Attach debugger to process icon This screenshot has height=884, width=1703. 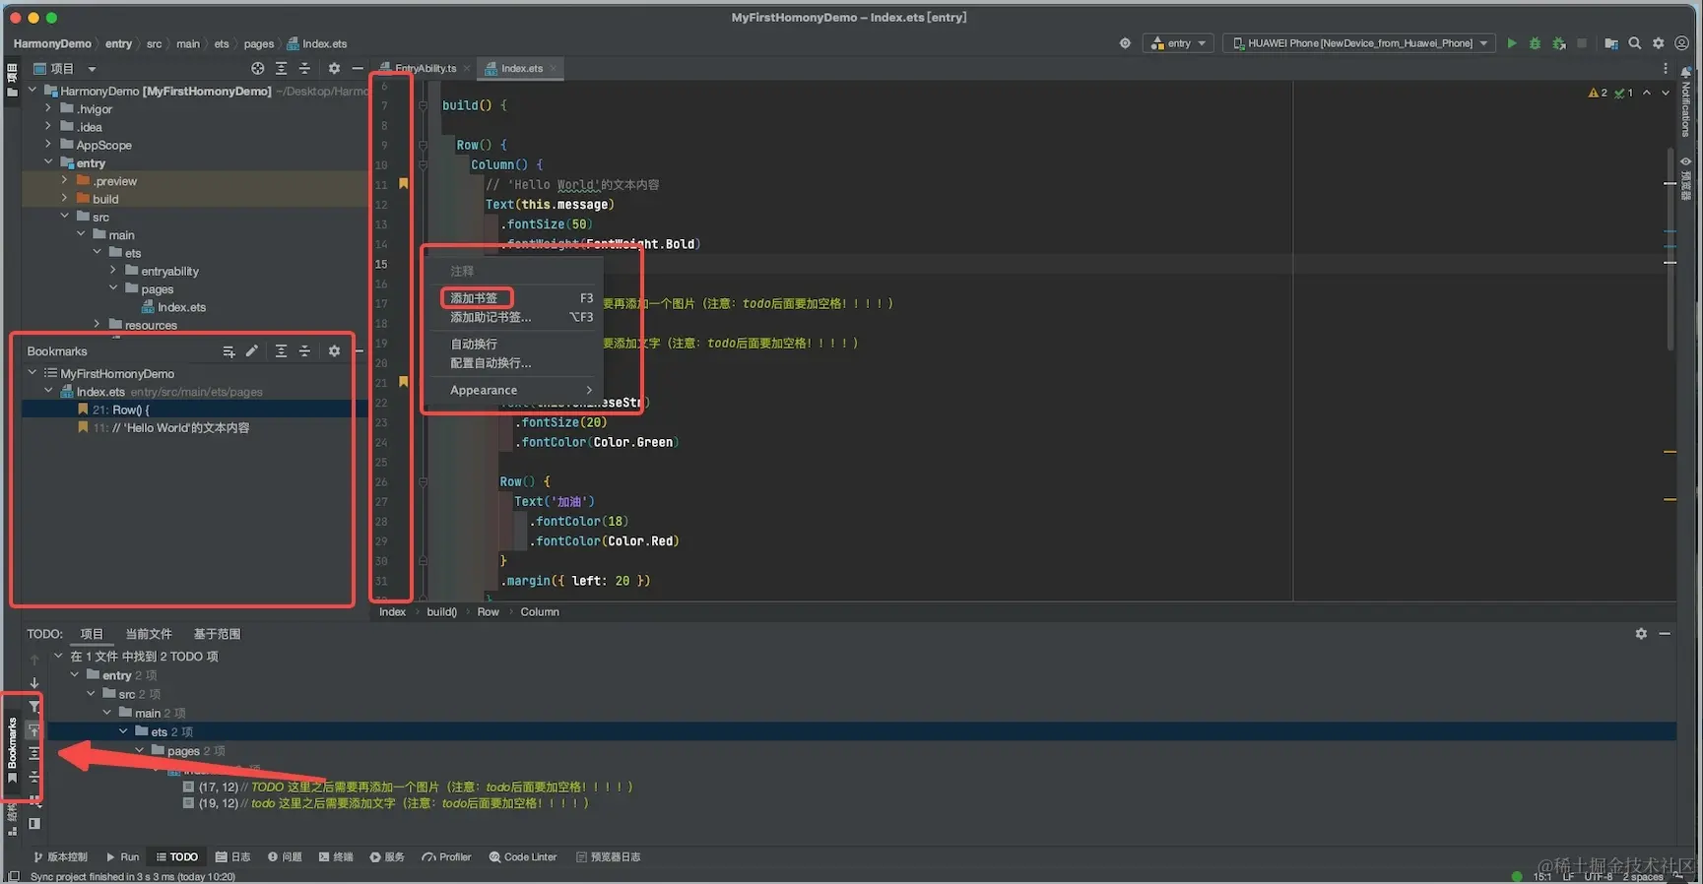[x=1559, y=43]
